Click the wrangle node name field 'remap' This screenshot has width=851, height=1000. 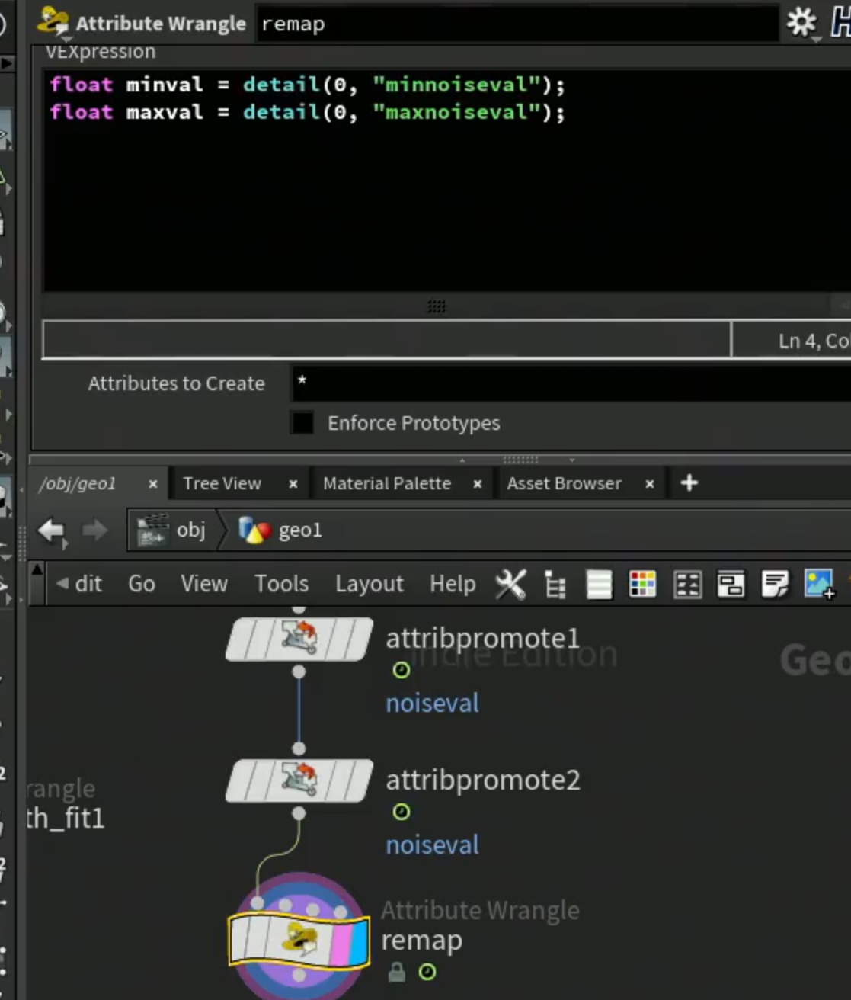click(517, 24)
